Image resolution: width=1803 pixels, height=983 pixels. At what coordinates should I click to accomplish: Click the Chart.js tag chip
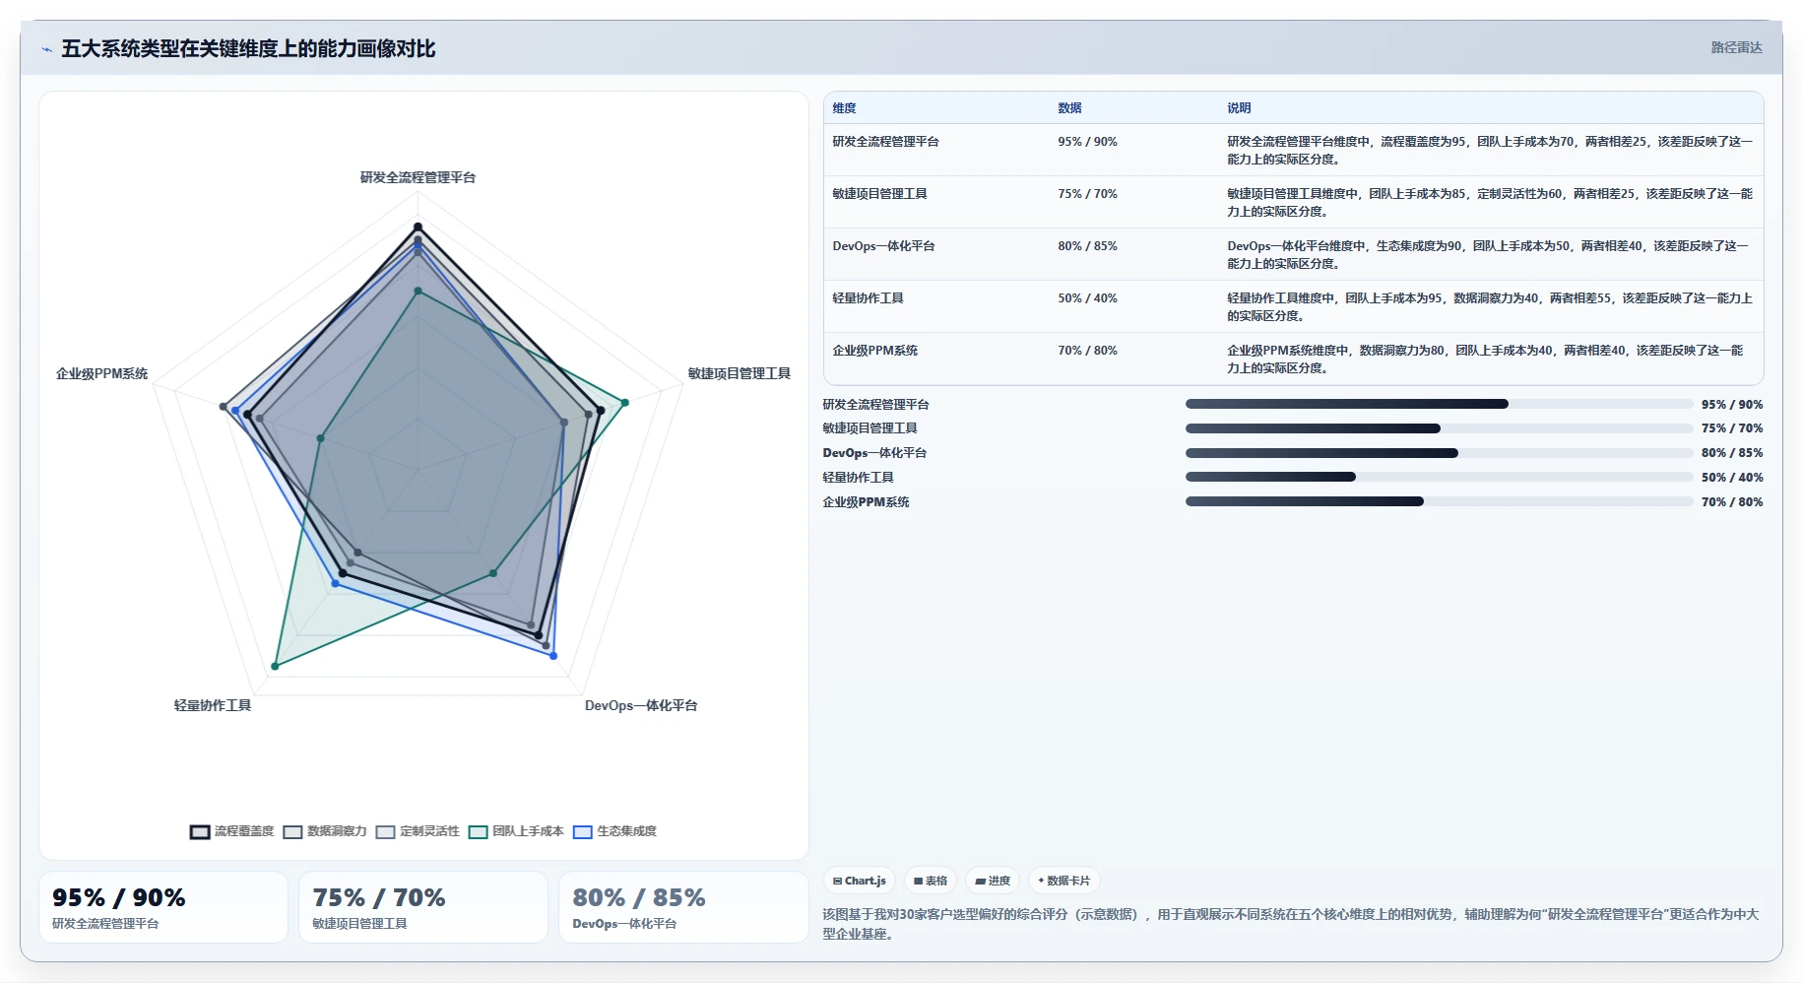[860, 881]
